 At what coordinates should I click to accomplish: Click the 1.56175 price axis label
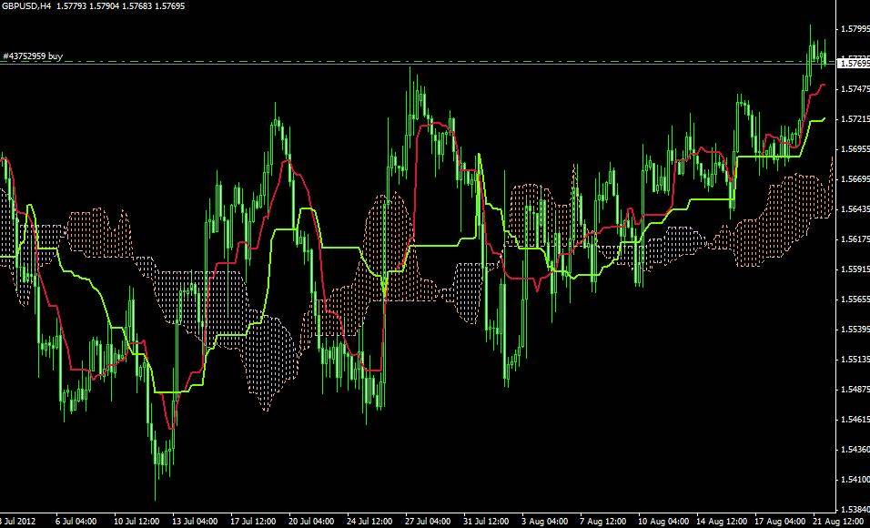(855, 239)
